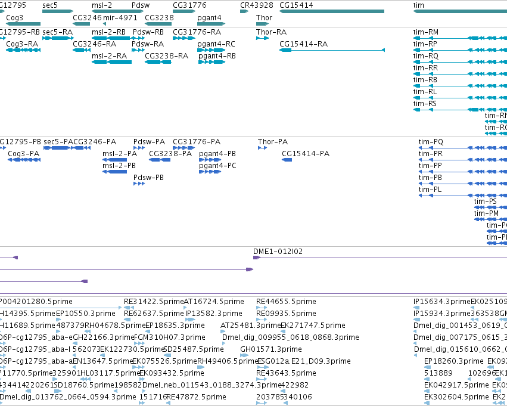Image resolution: width=507 pixels, height=406 pixels.
Task: Click the CG3238 gene feature
Action: tap(158, 24)
